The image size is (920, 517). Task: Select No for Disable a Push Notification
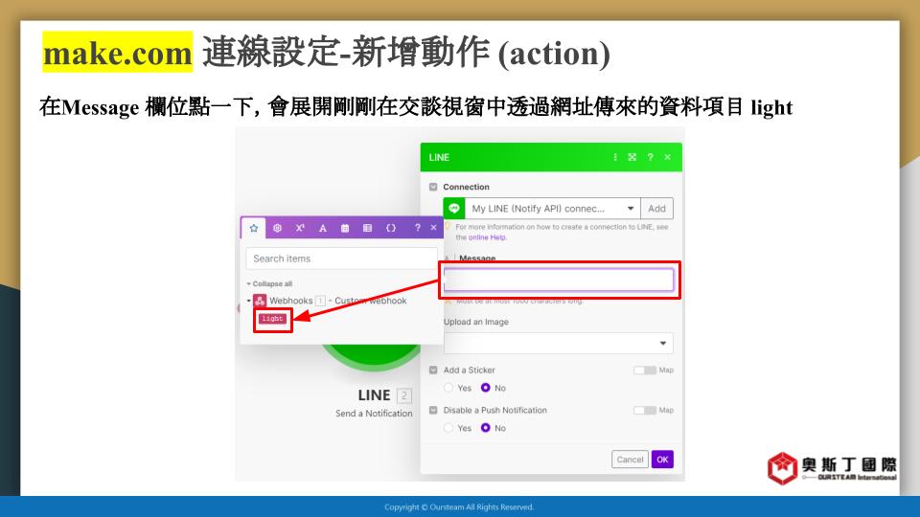click(485, 428)
